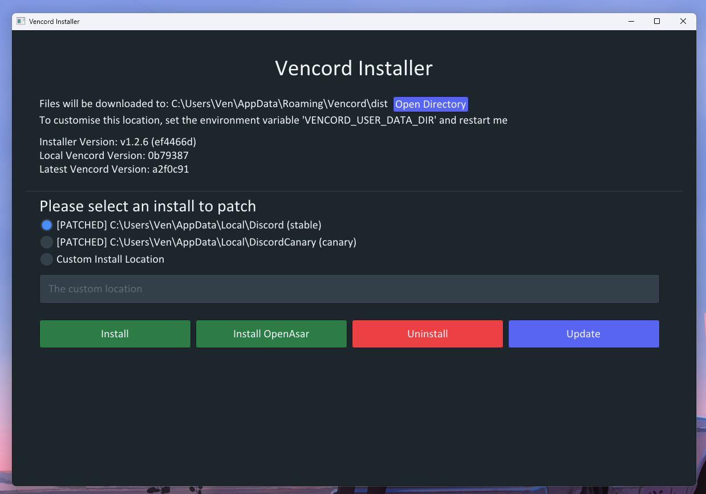Click the green Install button
Image resolution: width=706 pixels, height=494 pixels.
115,334
